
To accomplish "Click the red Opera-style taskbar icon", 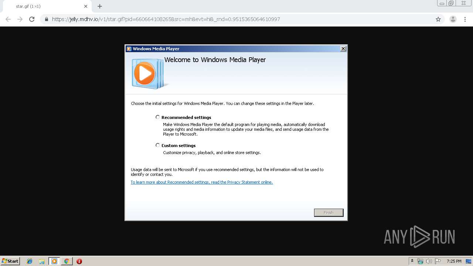I will (x=79, y=261).
